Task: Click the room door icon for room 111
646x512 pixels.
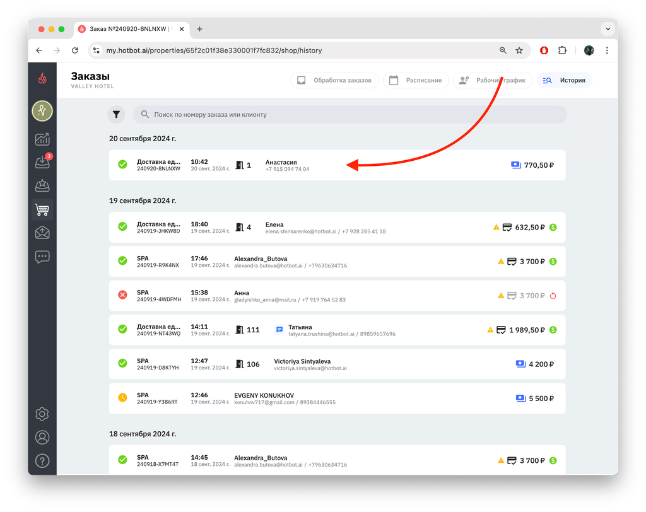Action: pos(239,330)
